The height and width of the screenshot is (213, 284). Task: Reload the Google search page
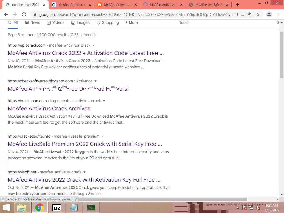[x=24, y=14]
